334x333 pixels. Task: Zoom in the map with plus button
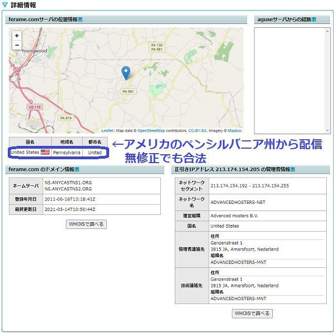17,35
